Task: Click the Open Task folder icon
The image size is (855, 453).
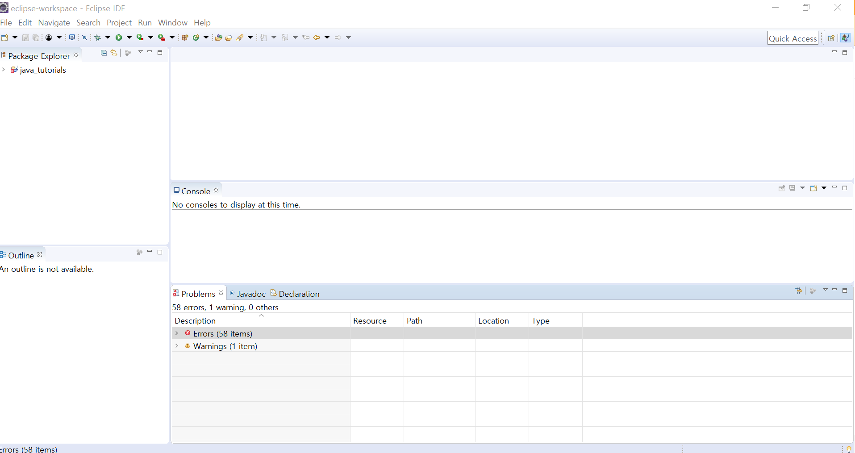Action: tap(229, 38)
